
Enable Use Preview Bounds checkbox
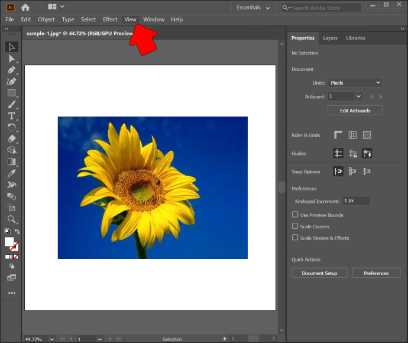[x=295, y=215]
